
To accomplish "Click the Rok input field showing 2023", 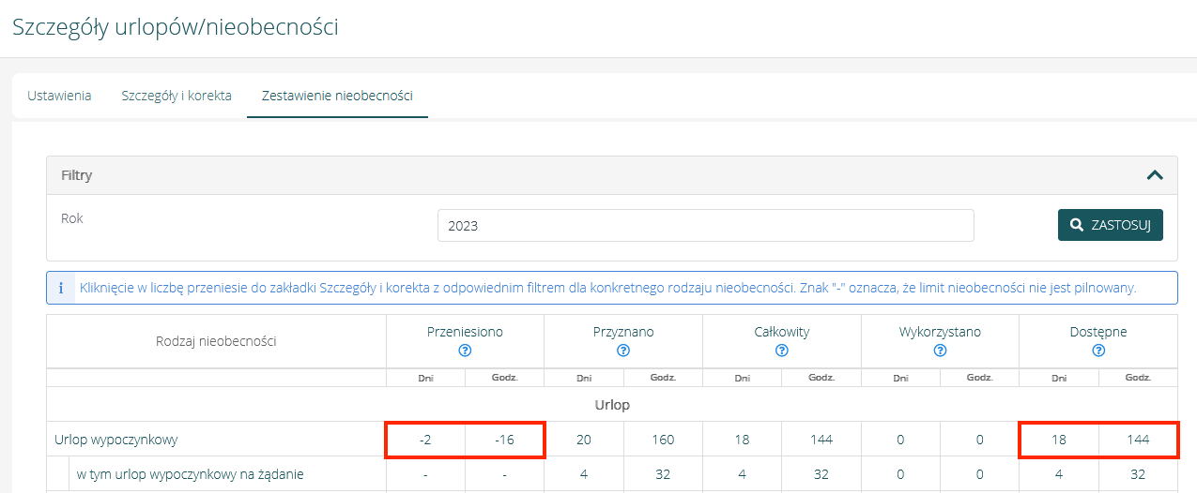I will pyautogui.click(x=705, y=225).
